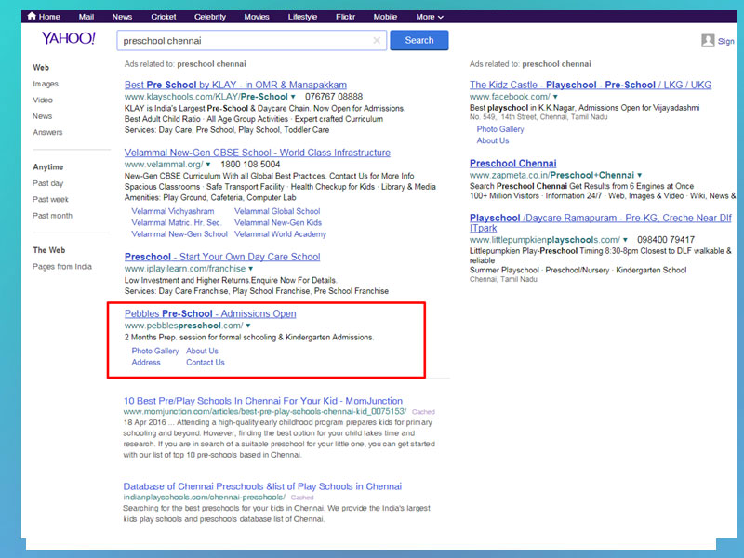Image resolution: width=744 pixels, height=558 pixels.
Task: Open Celebrity in the top navigation
Action: [x=210, y=17]
